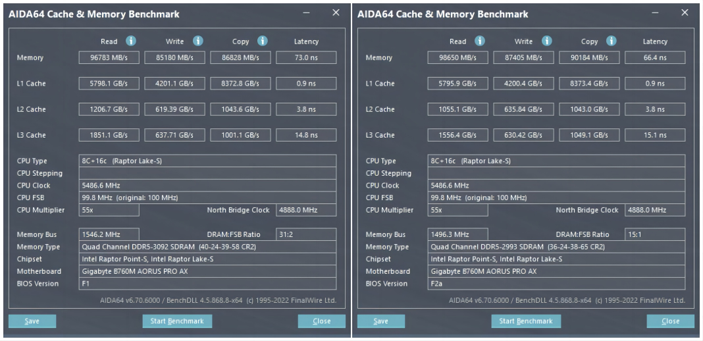Click Memory Type field DDR5-2993 SDRAM
The image size is (703, 341).
556,247
